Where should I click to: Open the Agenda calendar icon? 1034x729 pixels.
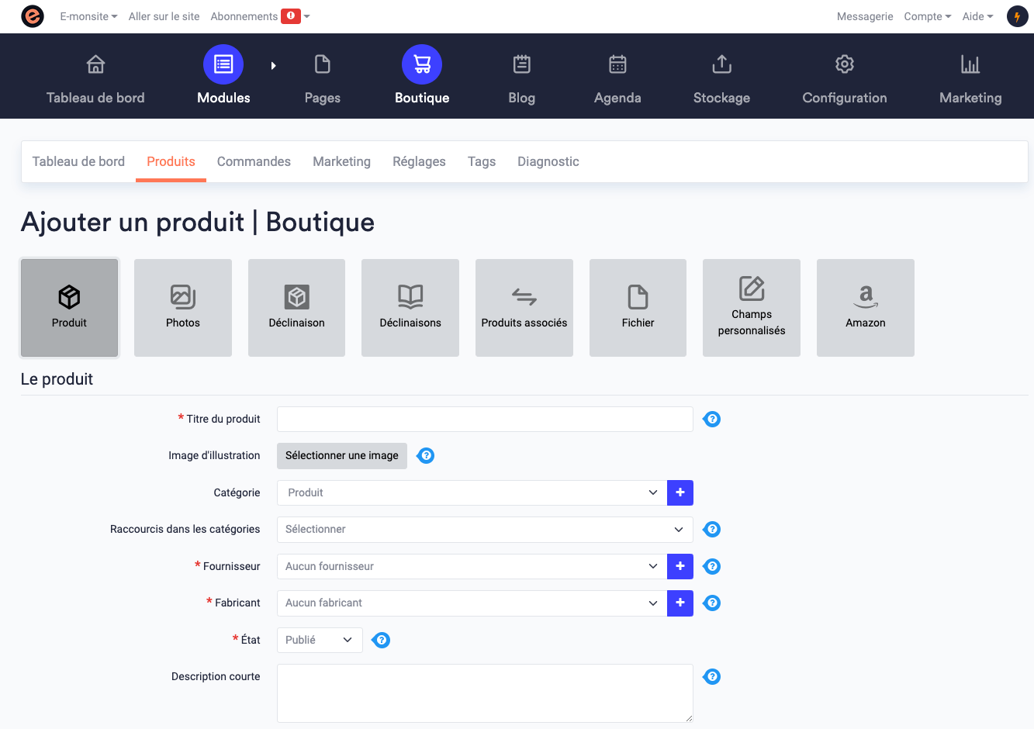617,64
